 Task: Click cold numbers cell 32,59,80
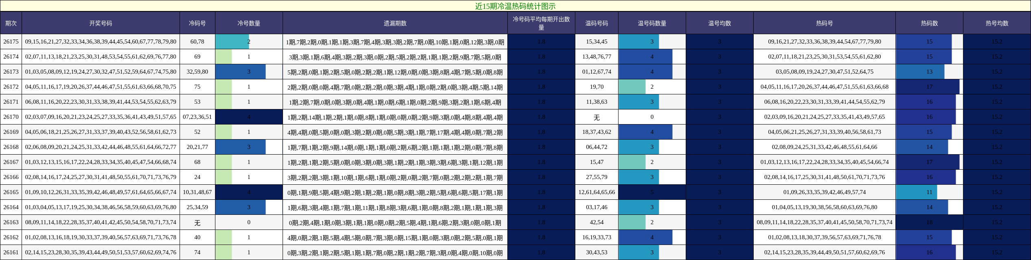click(197, 72)
